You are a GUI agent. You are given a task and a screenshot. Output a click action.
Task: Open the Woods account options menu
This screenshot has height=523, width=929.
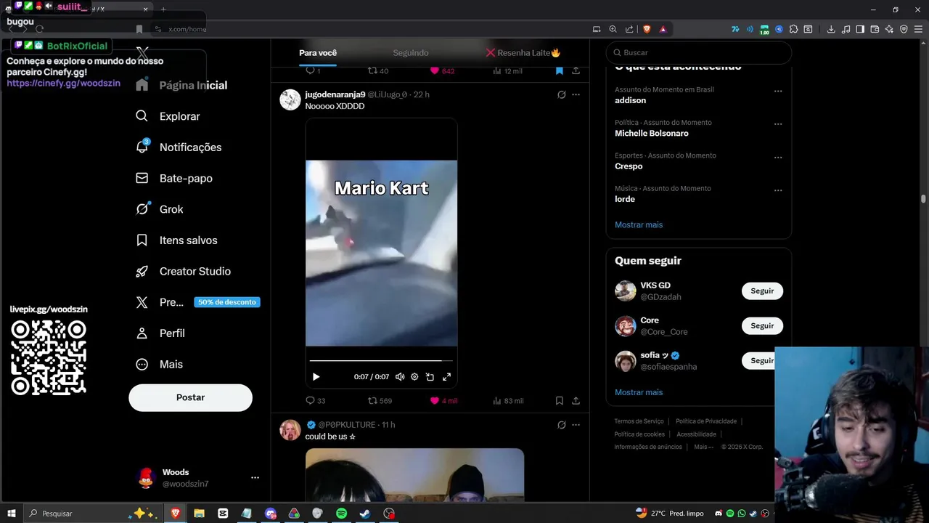(x=255, y=478)
